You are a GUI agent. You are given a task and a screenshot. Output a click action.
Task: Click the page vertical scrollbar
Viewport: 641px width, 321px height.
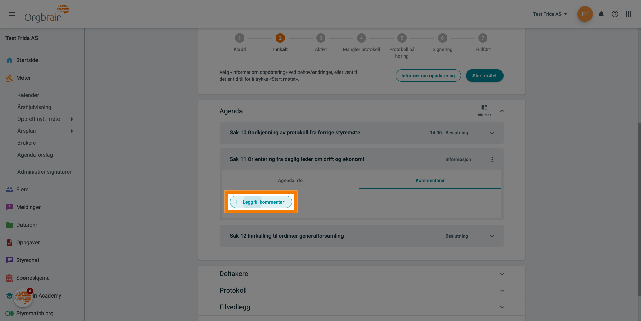tap(639, 209)
